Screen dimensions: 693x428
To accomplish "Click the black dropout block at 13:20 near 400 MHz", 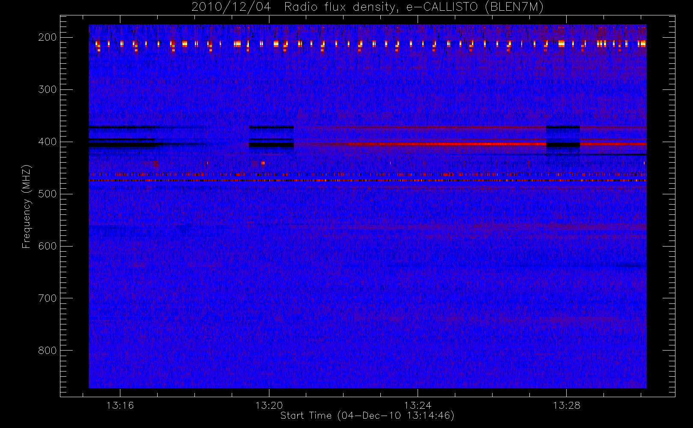I will tap(272, 145).
